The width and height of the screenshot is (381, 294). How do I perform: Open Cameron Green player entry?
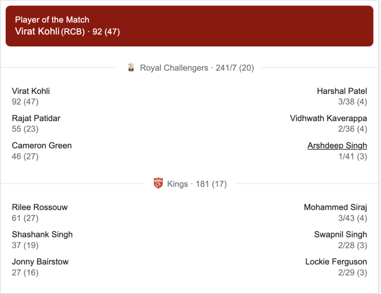pos(42,151)
